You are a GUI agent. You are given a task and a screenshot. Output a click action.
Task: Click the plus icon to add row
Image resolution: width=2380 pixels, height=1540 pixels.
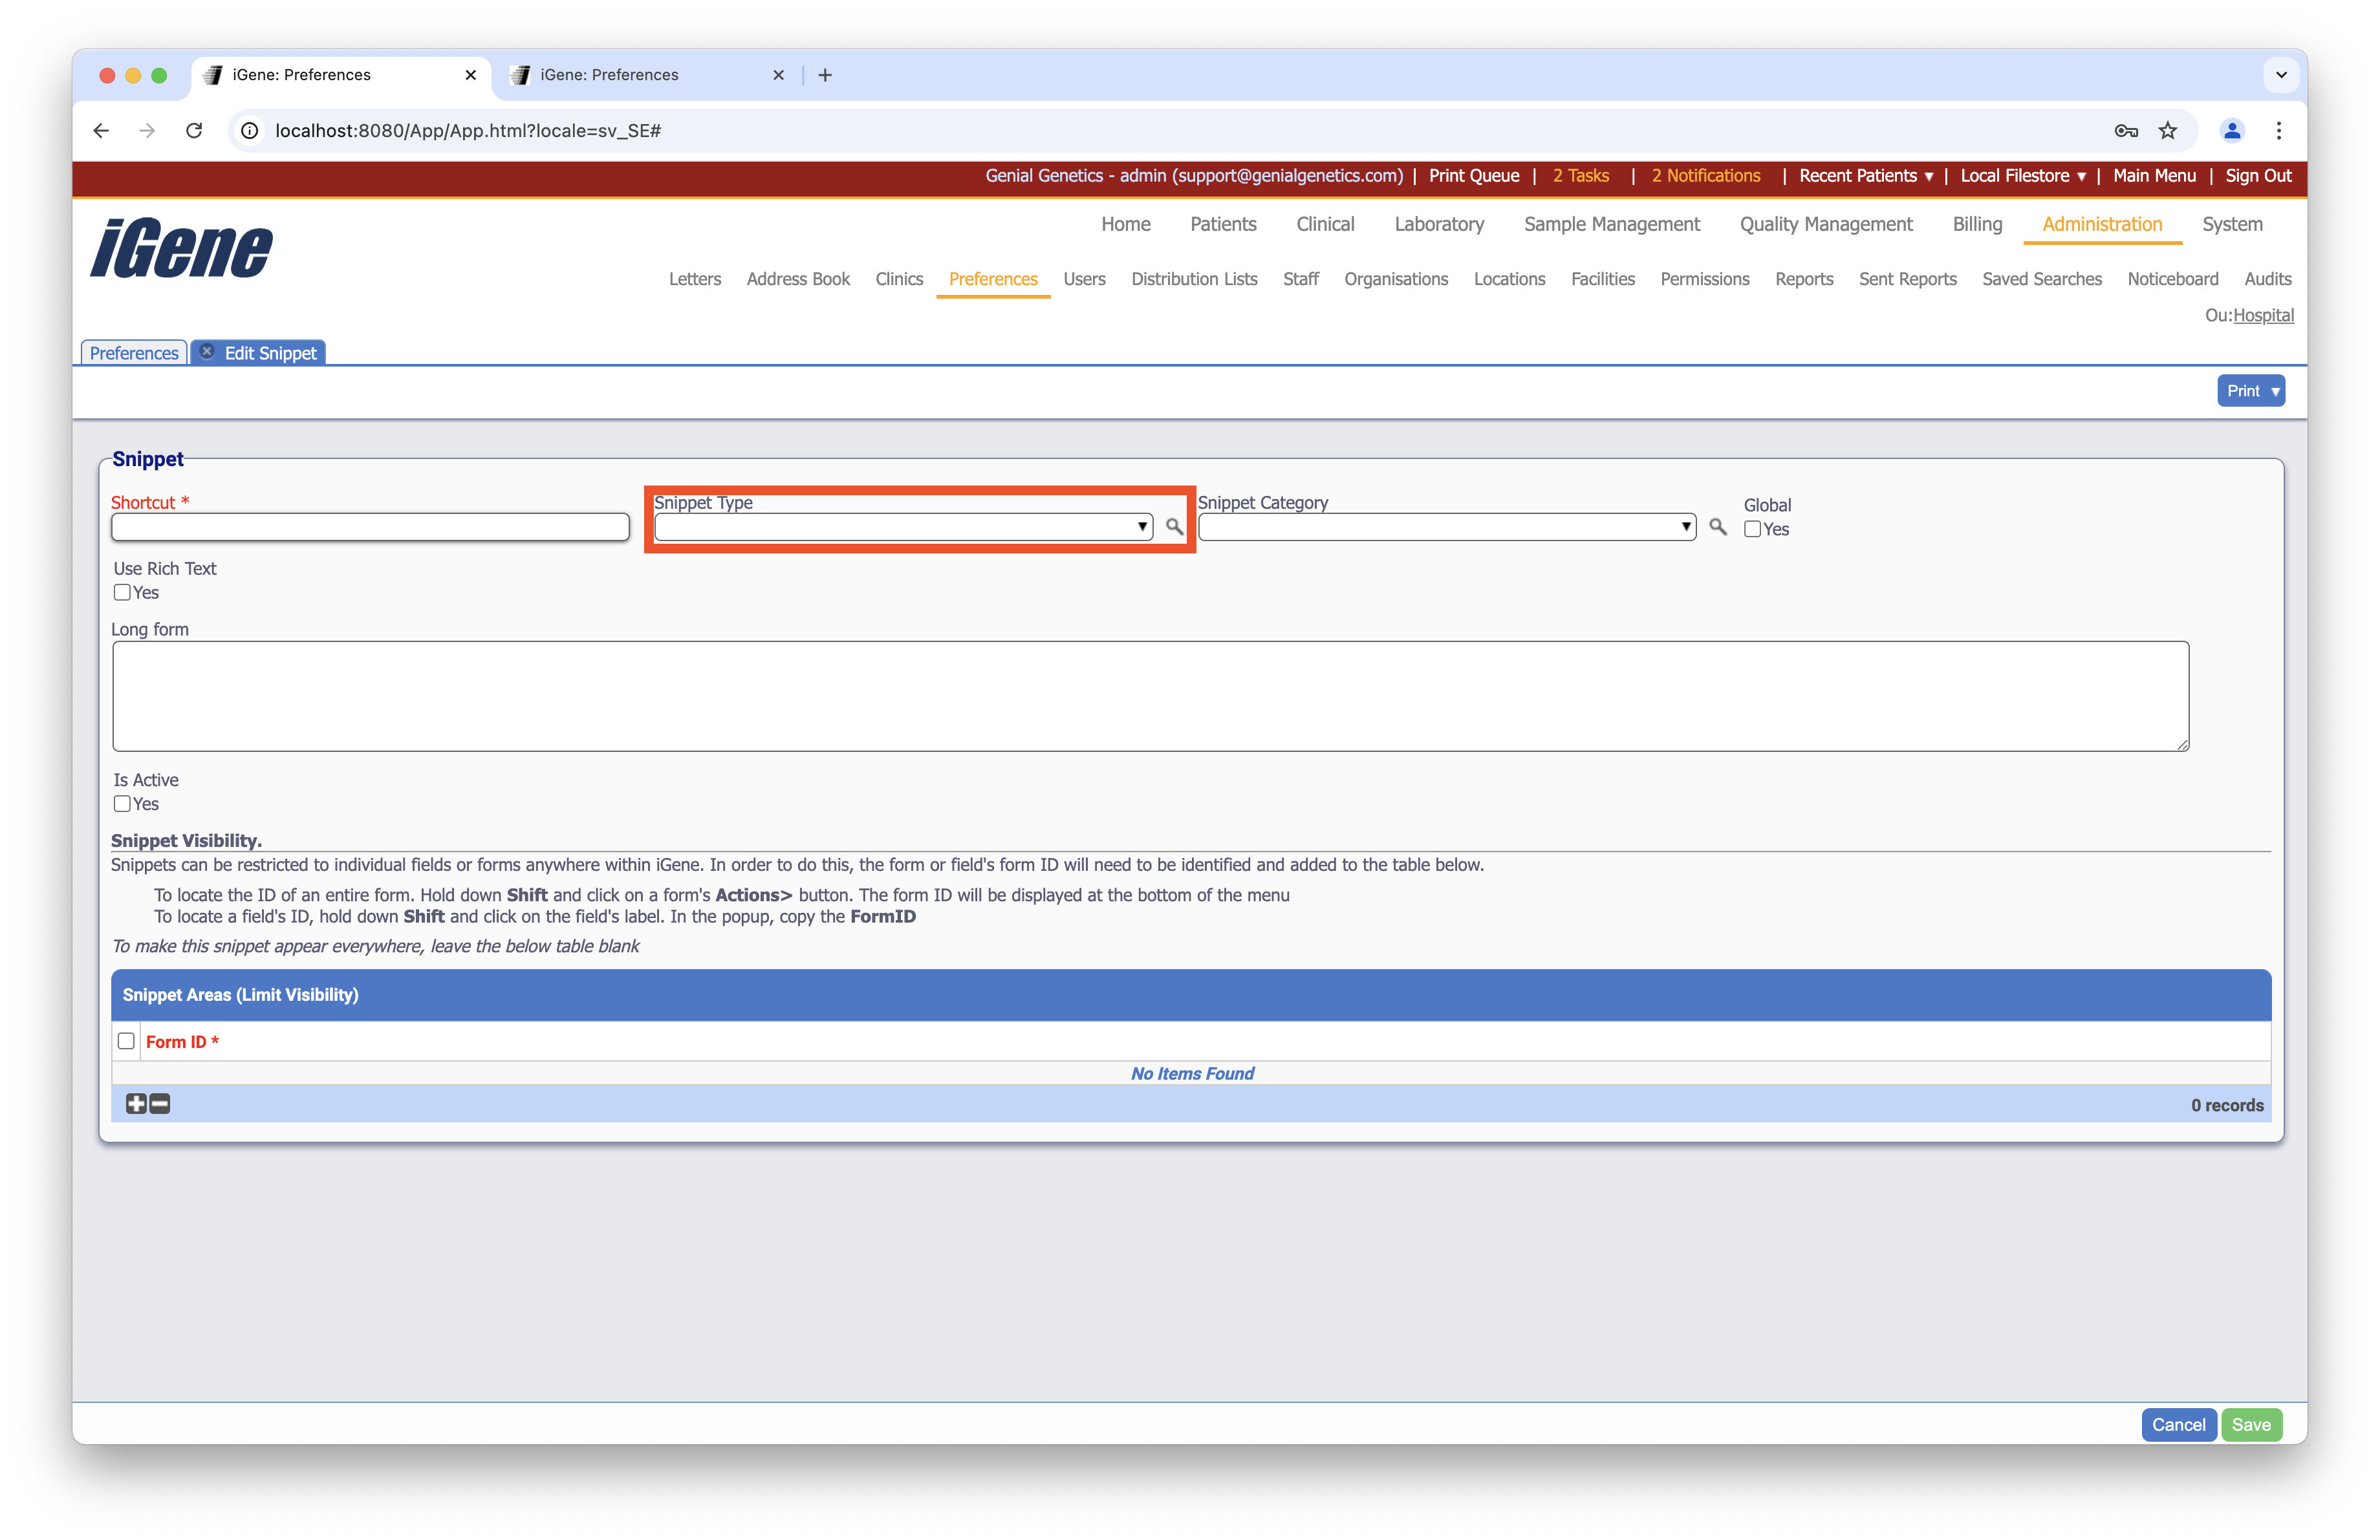pos(136,1104)
